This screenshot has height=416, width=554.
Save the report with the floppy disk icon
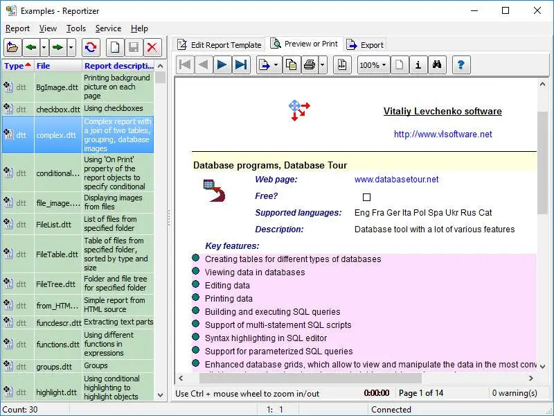[x=134, y=47]
